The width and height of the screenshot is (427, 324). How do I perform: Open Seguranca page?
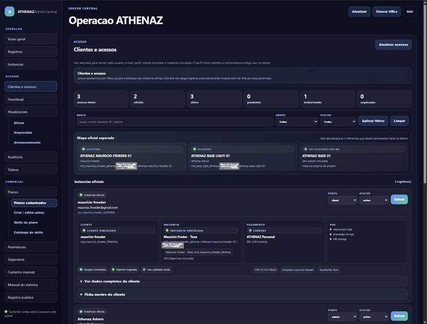(31, 260)
